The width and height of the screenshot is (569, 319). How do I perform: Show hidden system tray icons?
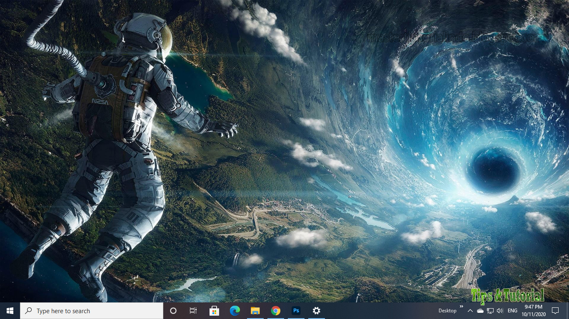click(x=470, y=311)
